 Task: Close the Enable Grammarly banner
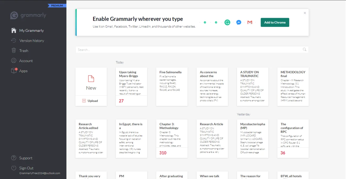pos(305,13)
